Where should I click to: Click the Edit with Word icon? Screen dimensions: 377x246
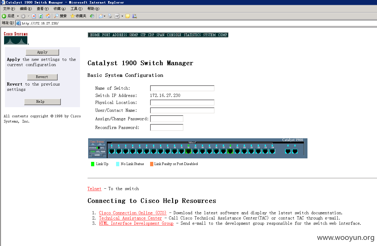coord(117,16)
